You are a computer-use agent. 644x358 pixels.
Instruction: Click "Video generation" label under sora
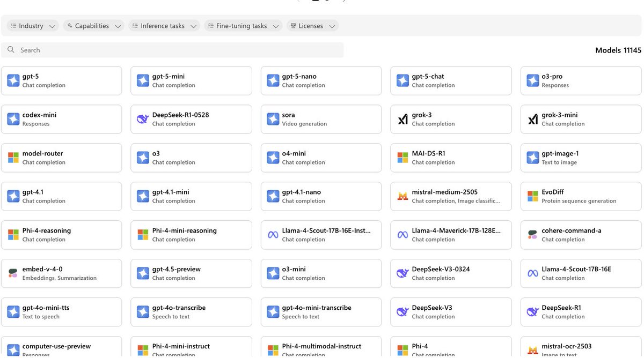pyautogui.click(x=304, y=124)
